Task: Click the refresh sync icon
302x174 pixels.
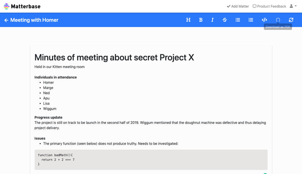Action: (291, 20)
